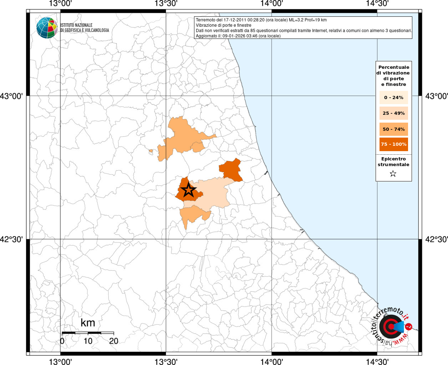Select the 0 - 24% legend swatch
Image resolution: width=448 pixels, height=365 pixels.
[394, 97]
